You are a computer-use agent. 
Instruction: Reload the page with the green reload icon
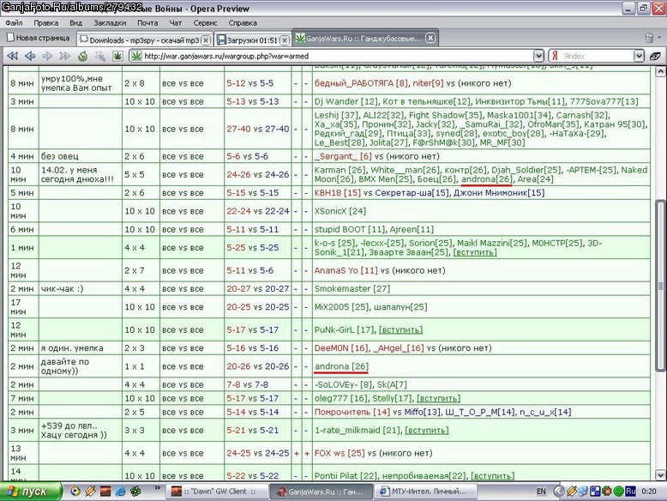coord(83,56)
